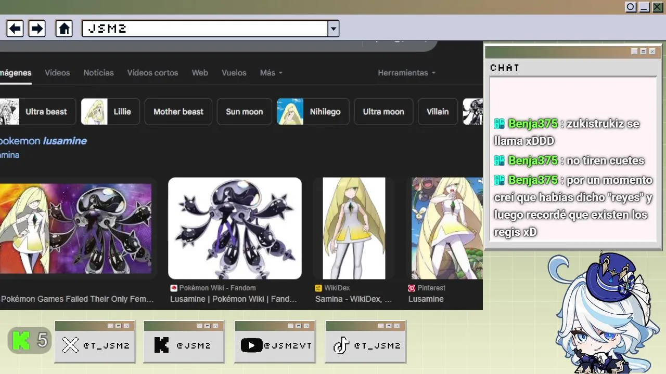Open the JSMZ address bar dropdown arrow
This screenshot has height=374, width=666.
click(334, 29)
